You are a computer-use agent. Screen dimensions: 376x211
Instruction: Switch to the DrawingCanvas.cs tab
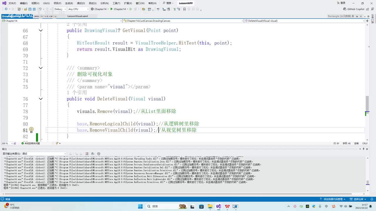[13, 16]
